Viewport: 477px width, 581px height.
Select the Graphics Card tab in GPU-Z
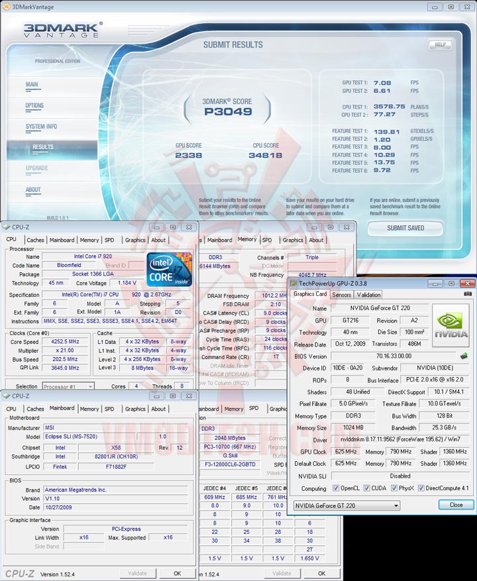tap(310, 294)
